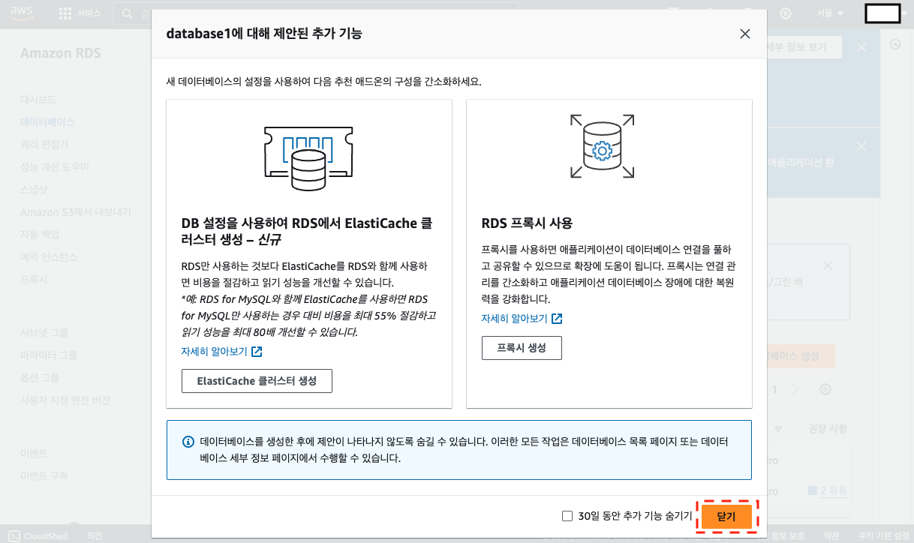Open 성능 개선 도우미 in the sidebar
Viewport: 914px width, 543px height.
click(55, 166)
